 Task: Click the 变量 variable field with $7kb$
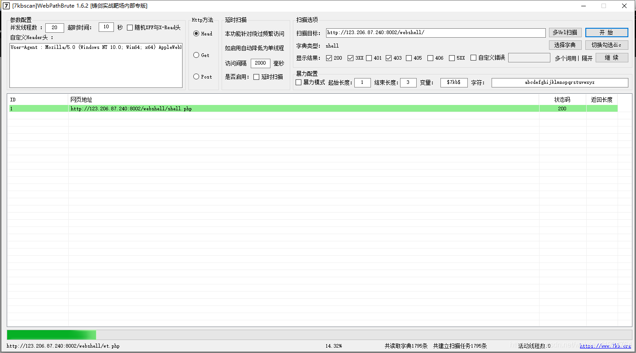click(x=454, y=83)
